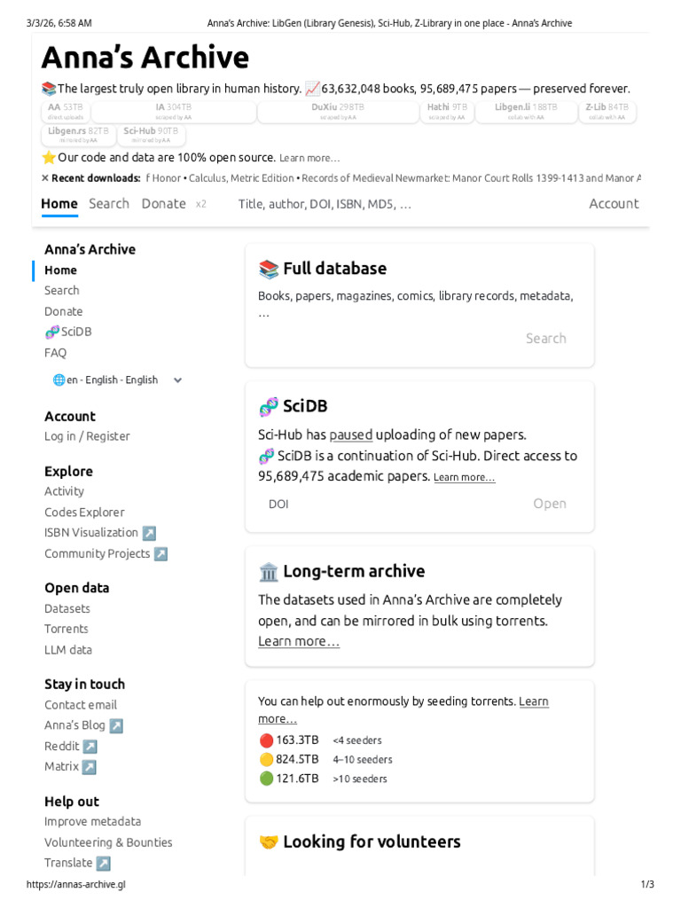
Task: Click the red circle for under 4 seeders
Action: tap(266, 740)
